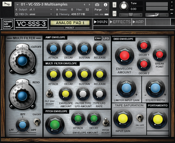Screen dimensions: 175x143
Task: Select LFO mode in Amp Envelope
Action: tap(106, 38)
